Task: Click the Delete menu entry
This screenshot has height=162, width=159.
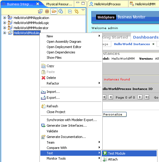Action: [x=71, y=78]
